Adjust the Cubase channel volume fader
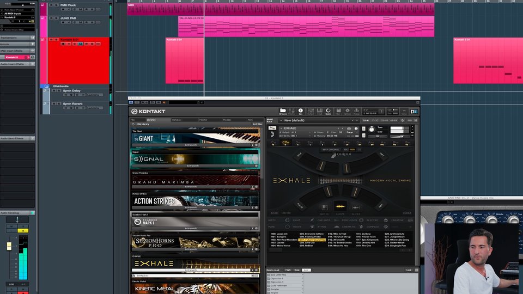523x294 pixels. pyautogui.click(x=9, y=246)
